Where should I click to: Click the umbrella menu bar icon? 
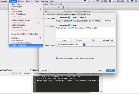[85, 1]
